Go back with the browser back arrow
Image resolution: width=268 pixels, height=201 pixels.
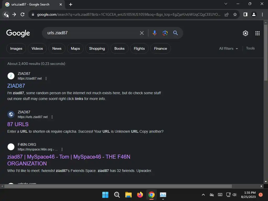pyautogui.click(x=6, y=15)
